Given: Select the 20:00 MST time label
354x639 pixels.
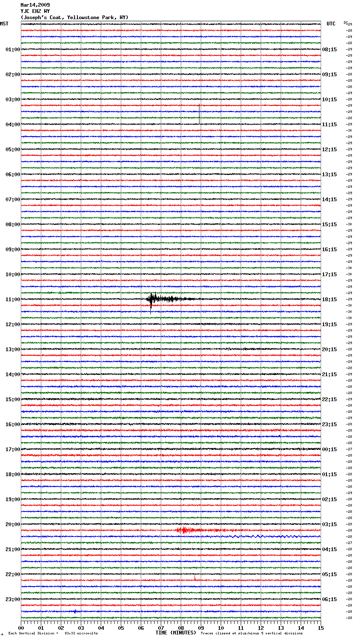Looking at the screenshot, I should pos(13,524).
